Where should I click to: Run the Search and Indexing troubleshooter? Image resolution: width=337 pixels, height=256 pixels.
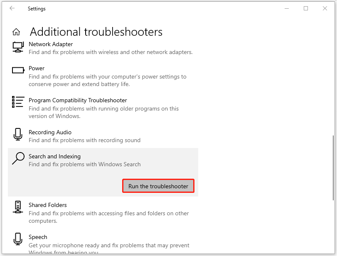click(x=158, y=186)
